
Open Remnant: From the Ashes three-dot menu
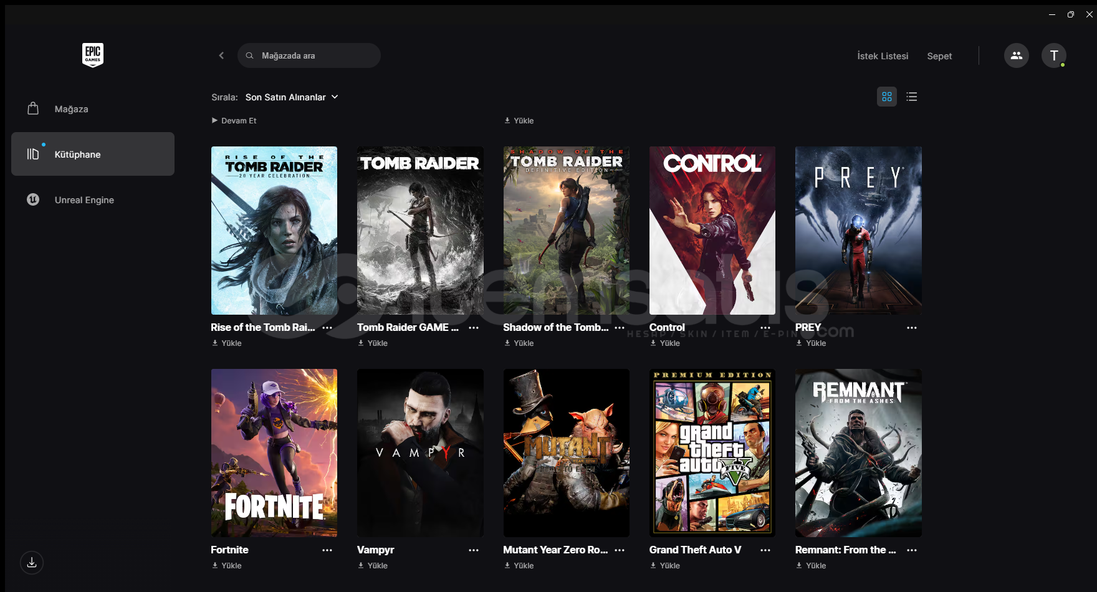click(x=912, y=550)
